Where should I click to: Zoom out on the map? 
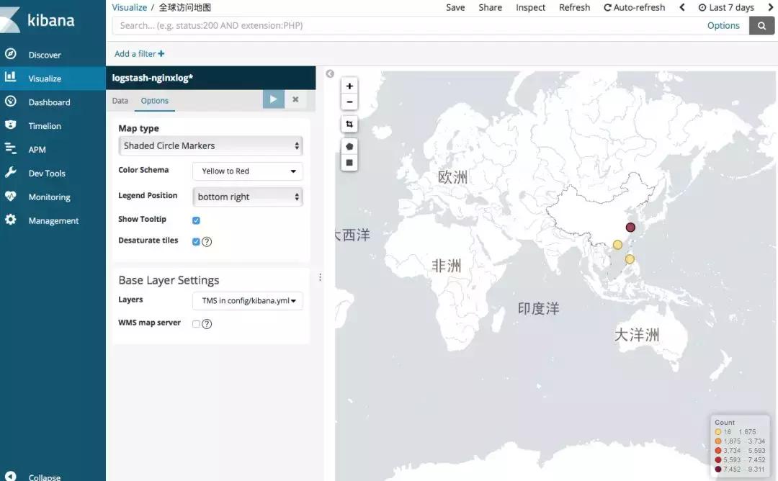pyautogui.click(x=349, y=102)
